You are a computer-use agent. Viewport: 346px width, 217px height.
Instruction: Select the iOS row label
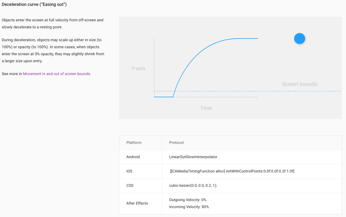[x=129, y=171]
